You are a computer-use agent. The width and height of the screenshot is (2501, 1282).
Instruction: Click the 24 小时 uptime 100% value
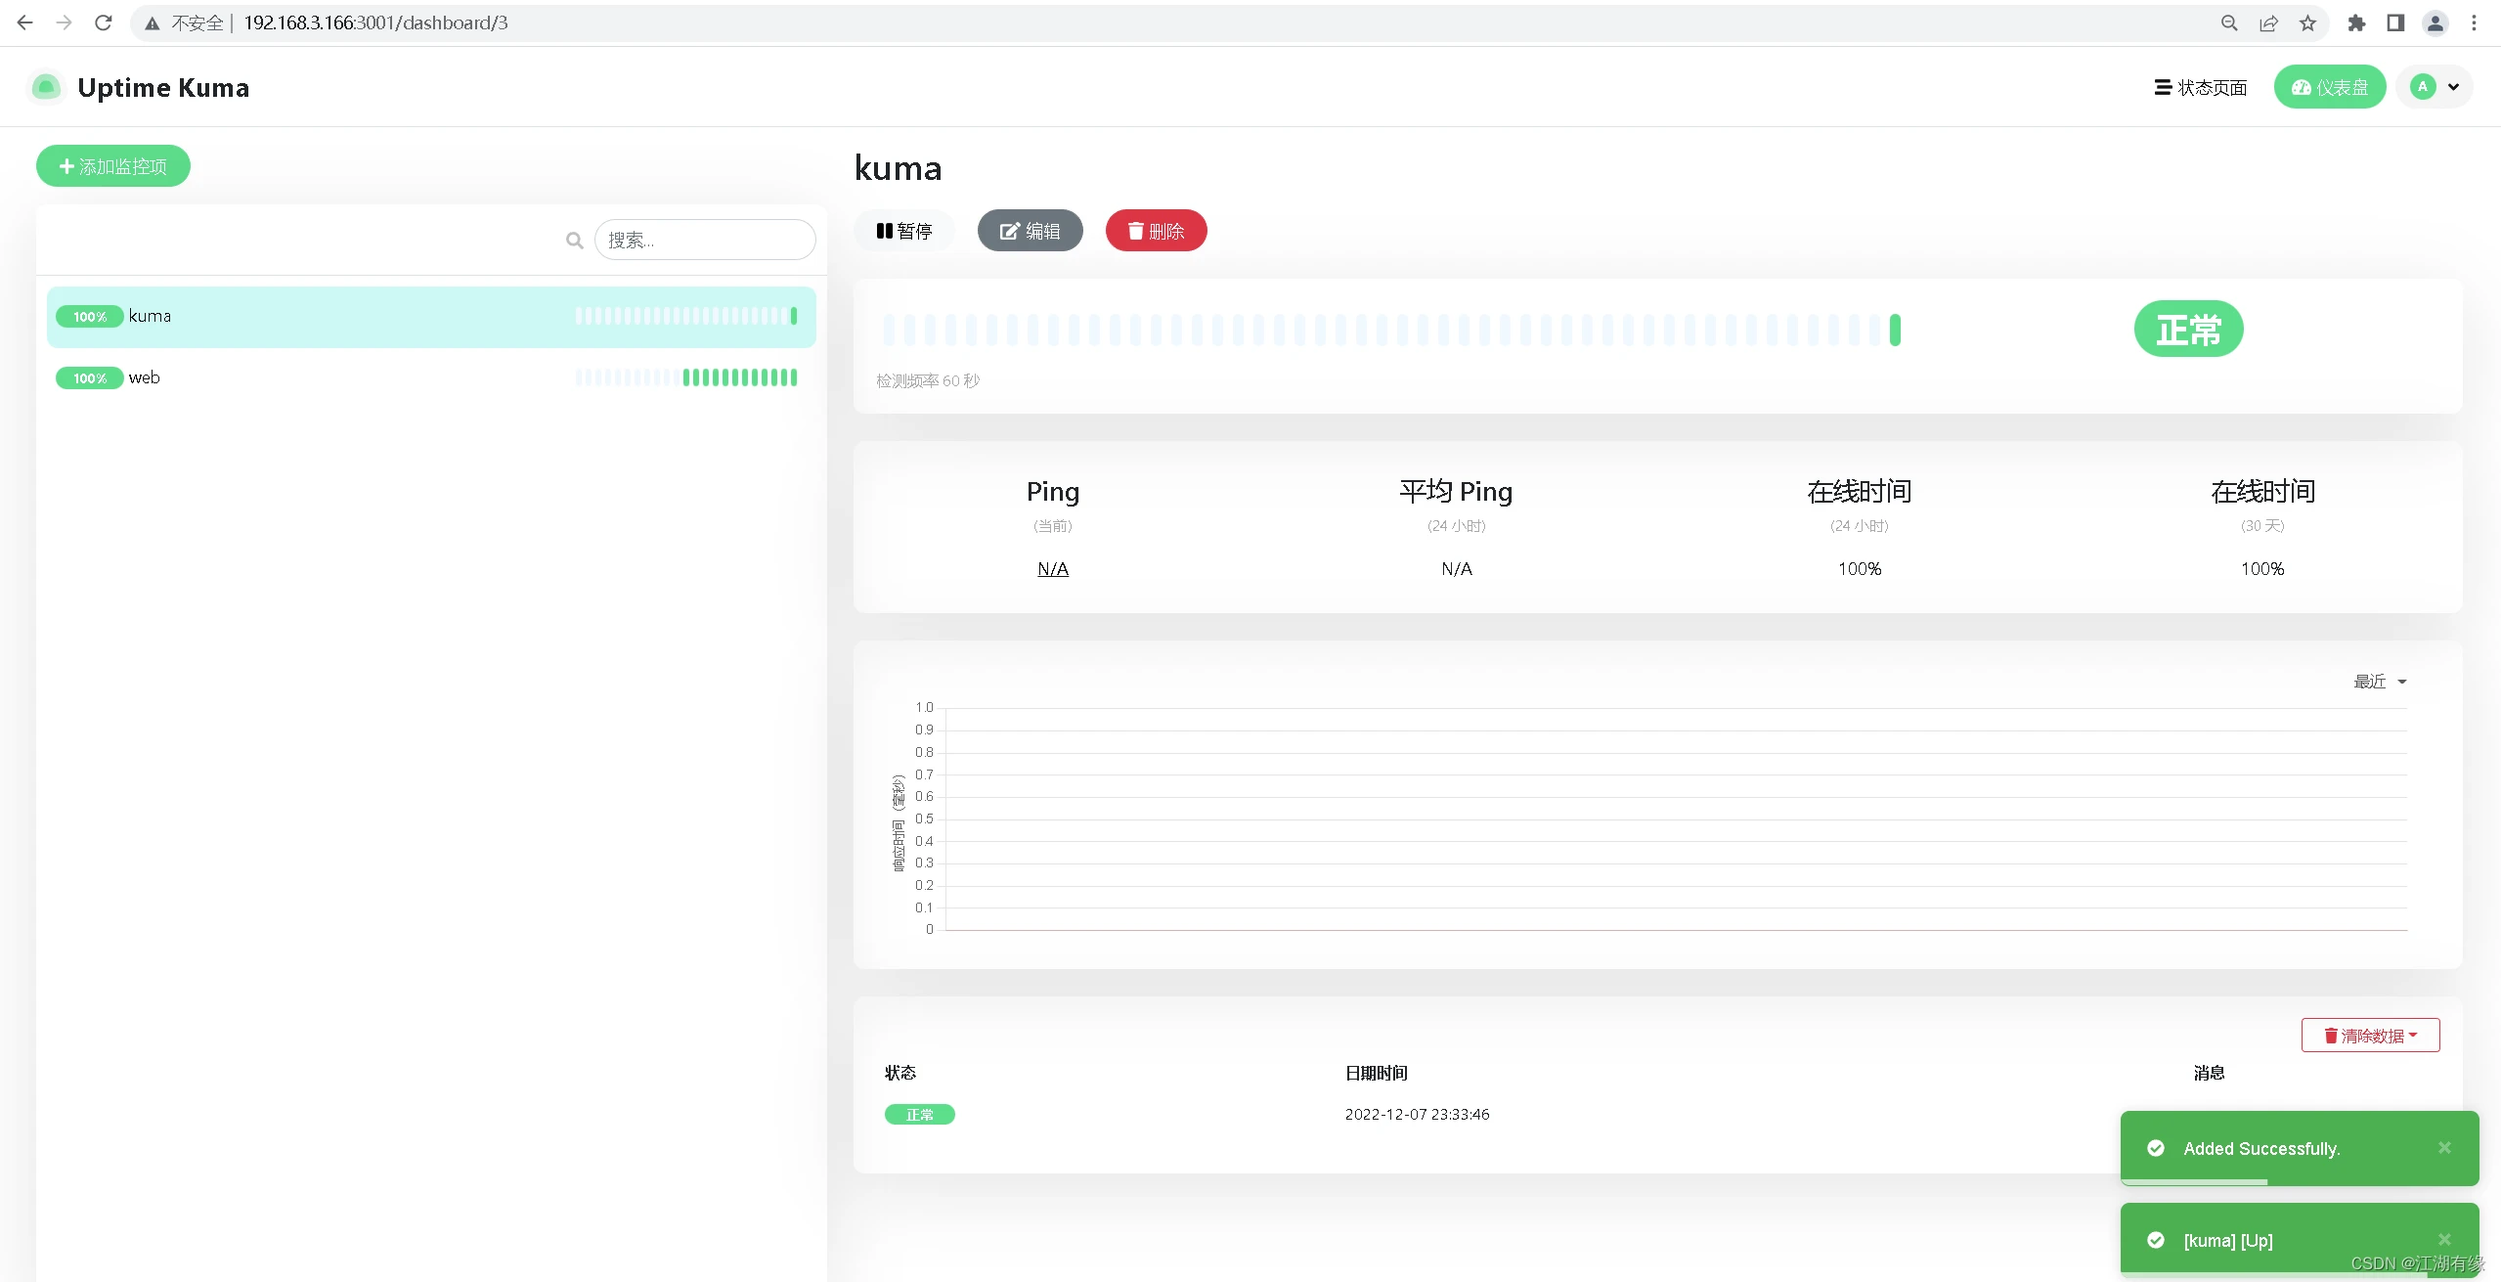click(1860, 569)
